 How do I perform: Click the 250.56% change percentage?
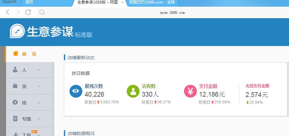(222, 102)
